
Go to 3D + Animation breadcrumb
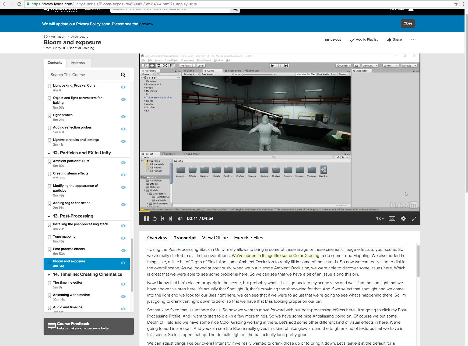pos(54,37)
